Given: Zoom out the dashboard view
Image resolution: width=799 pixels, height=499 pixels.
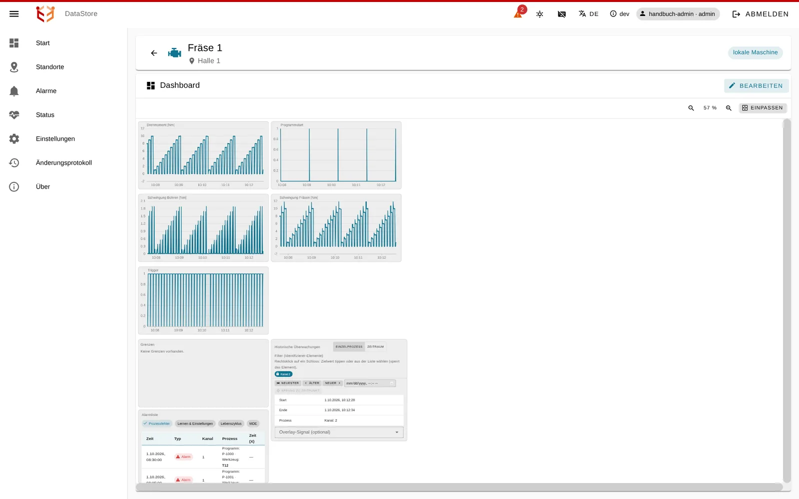Looking at the screenshot, I should pos(691,108).
